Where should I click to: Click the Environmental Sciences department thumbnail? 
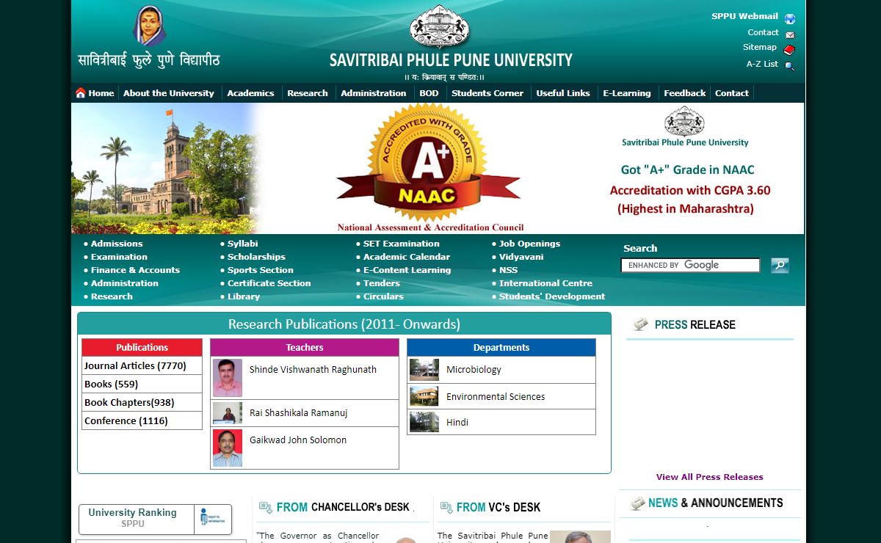pyautogui.click(x=424, y=396)
